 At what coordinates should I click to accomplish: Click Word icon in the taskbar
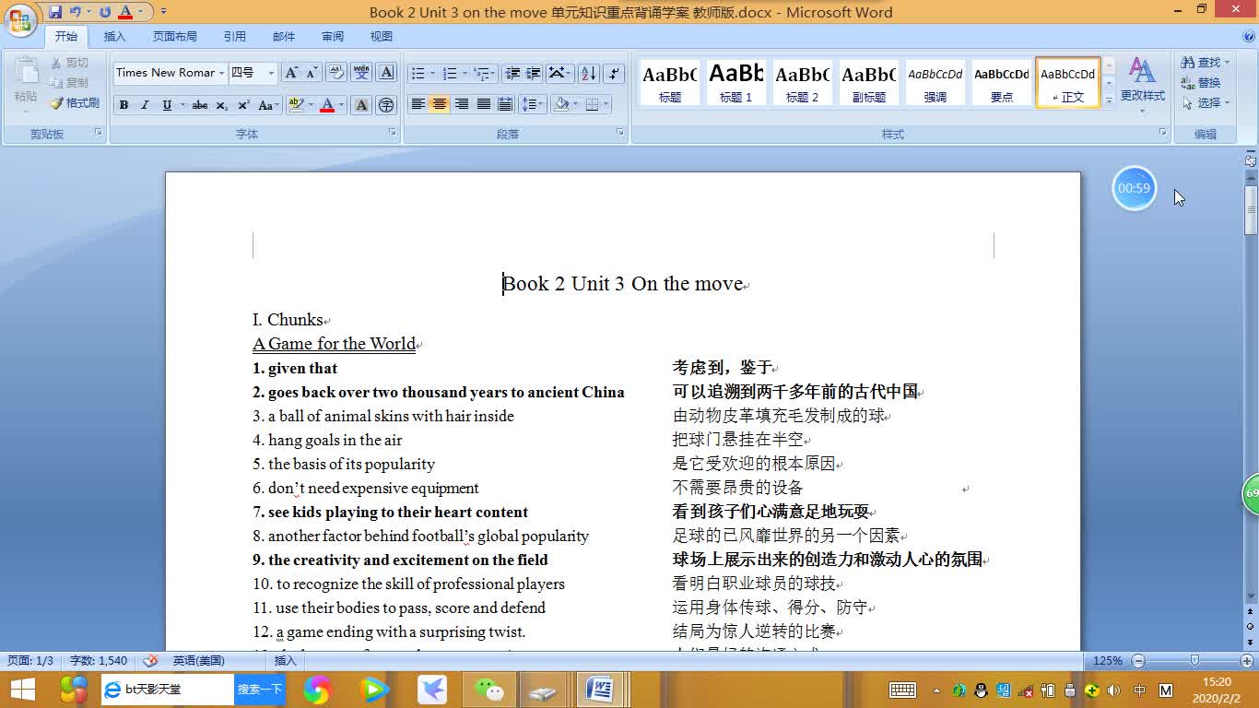[600, 690]
